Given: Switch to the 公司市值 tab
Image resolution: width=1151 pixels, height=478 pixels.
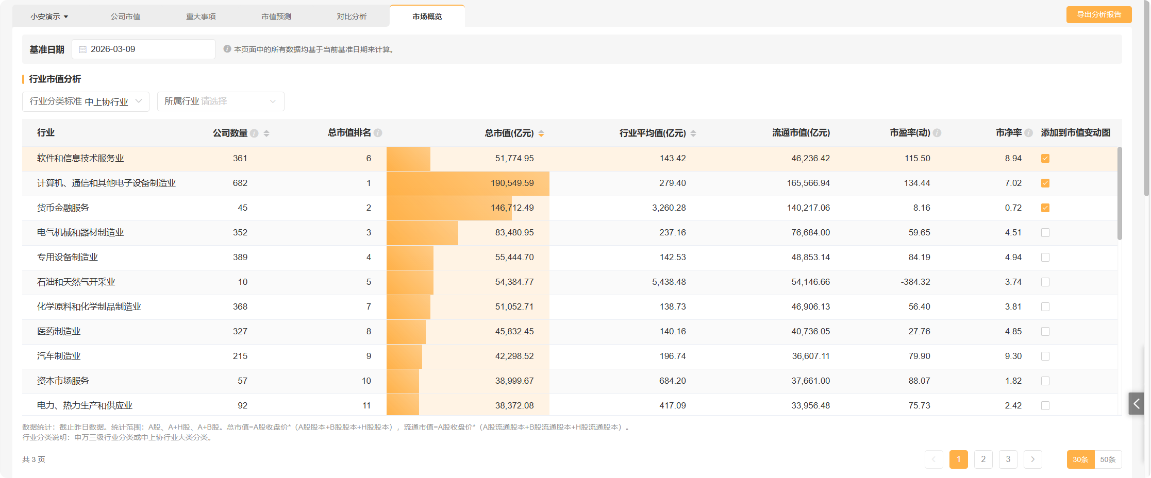Looking at the screenshot, I should tap(125, 16).
